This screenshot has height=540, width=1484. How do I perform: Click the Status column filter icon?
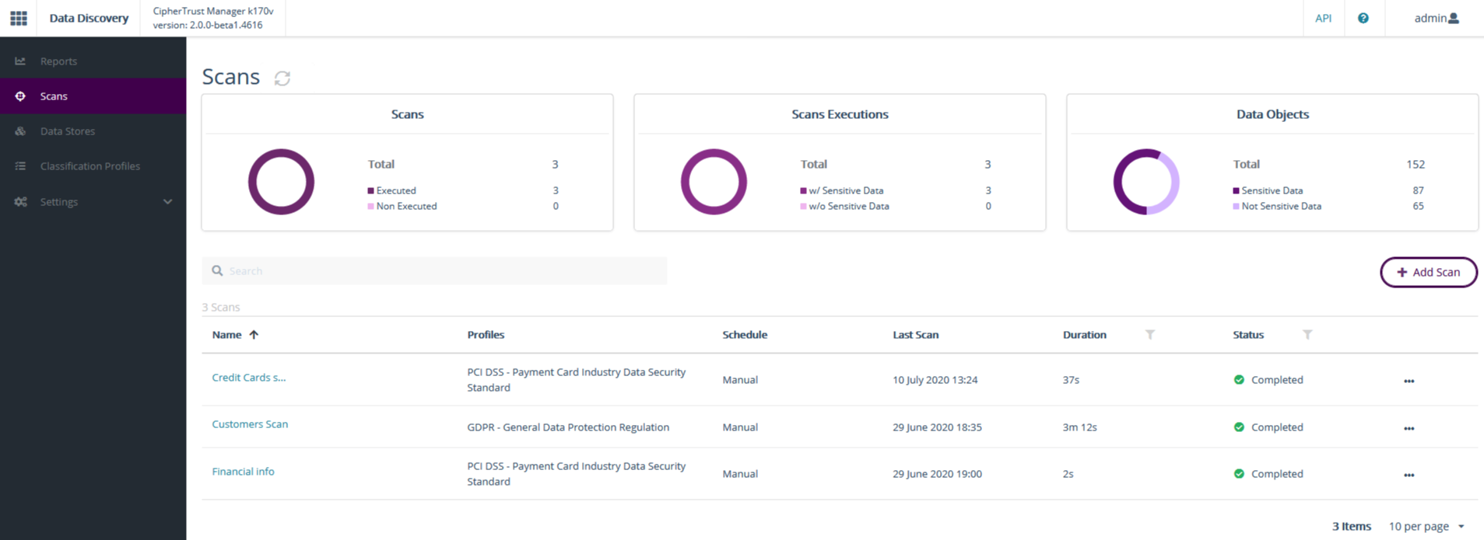[x=1307, y=335]
